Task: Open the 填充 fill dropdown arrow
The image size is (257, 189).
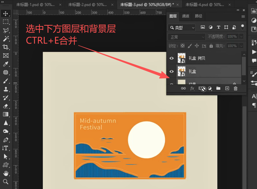Action: (241, 46)
